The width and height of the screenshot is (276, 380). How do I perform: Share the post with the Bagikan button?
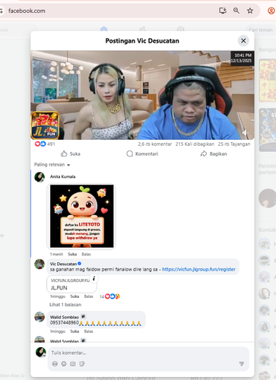214,154
